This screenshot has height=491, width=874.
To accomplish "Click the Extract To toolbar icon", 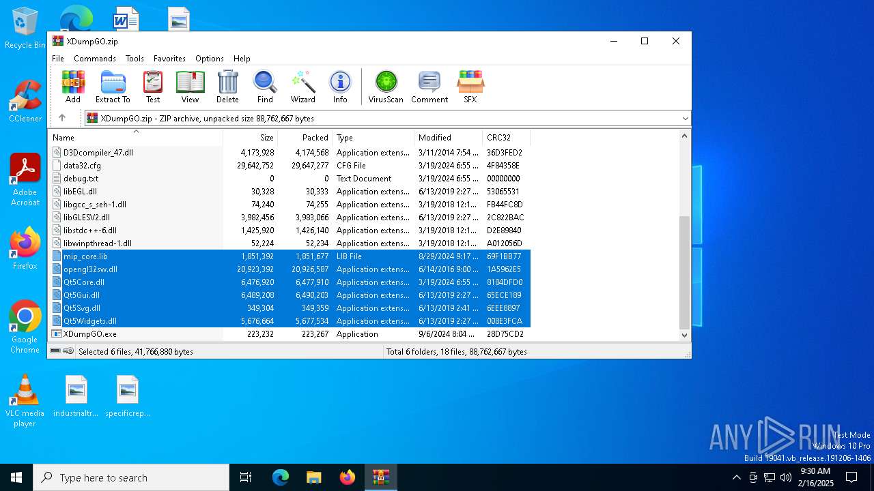I will tap(113, 87).
